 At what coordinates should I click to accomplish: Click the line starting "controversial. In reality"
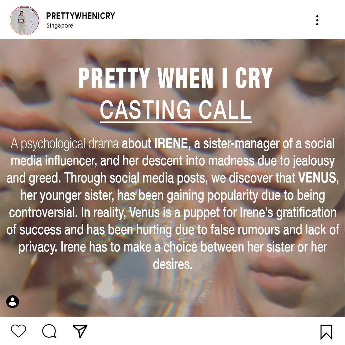[x=172, y=213]
